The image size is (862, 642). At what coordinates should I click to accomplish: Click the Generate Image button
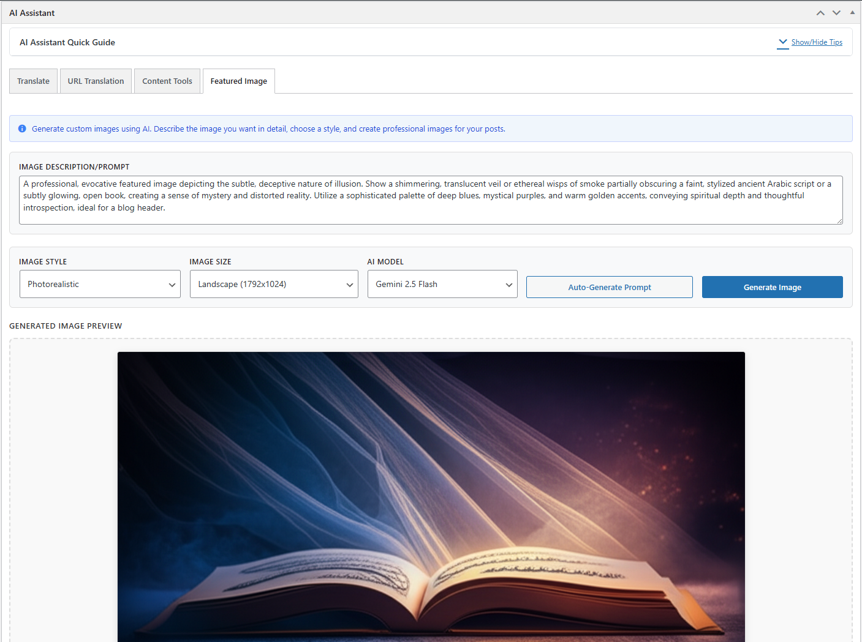[x=773, y=287]
